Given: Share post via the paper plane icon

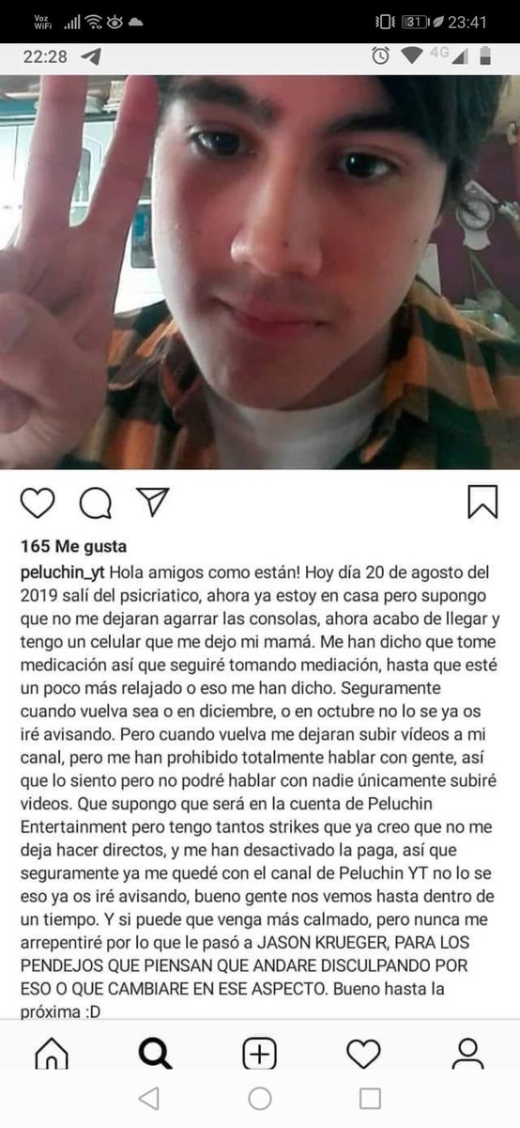Looking at the screenshot, I should pyautogui.click(x=151, y=502).
